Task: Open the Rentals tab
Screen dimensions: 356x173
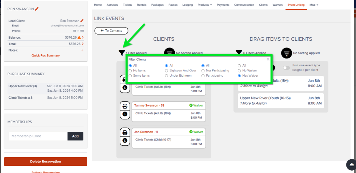Action: [x=142, y=5]
